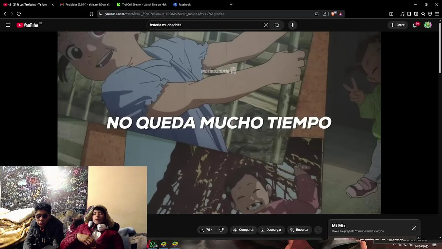
Task: Open Brave Shields lion icon
Action: coord(334,14)
